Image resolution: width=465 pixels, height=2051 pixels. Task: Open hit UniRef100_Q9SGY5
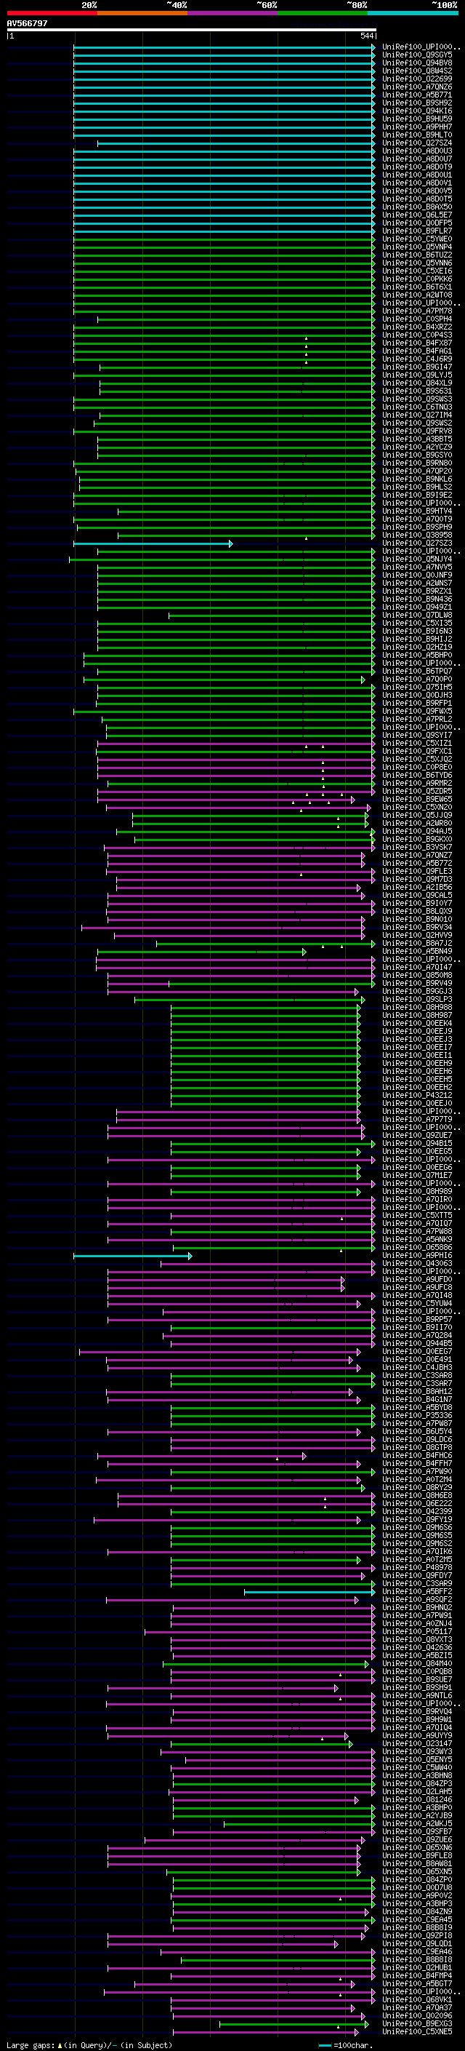[416, 55]
